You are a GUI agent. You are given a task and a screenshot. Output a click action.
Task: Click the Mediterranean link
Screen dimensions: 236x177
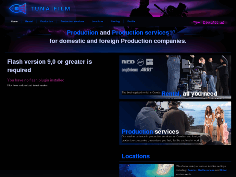pos(206,170)
